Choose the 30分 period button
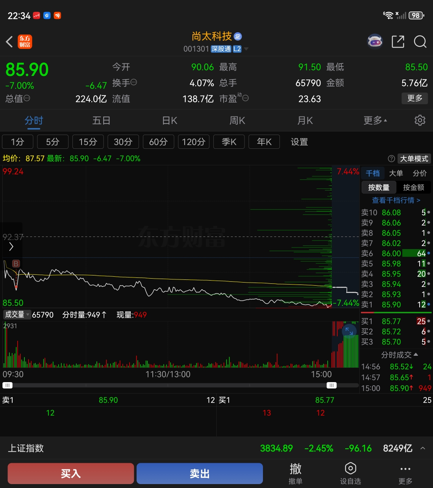The image size is (433, 488). pyautogui.click(x=123, y=142)
